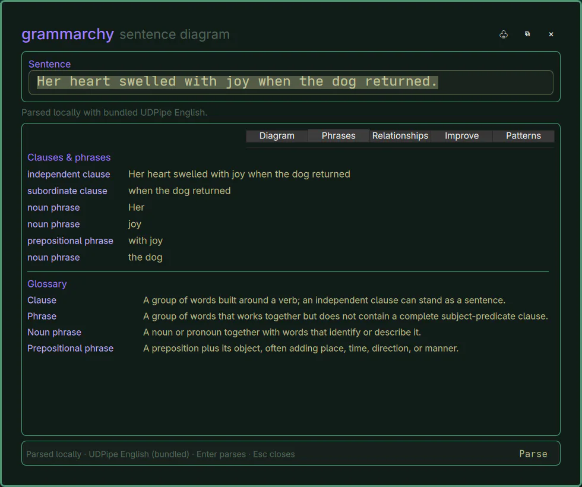The width and height of the screenshot is (582, 487).
Task: Focus the Sentence input field
Action: (290, 83)
